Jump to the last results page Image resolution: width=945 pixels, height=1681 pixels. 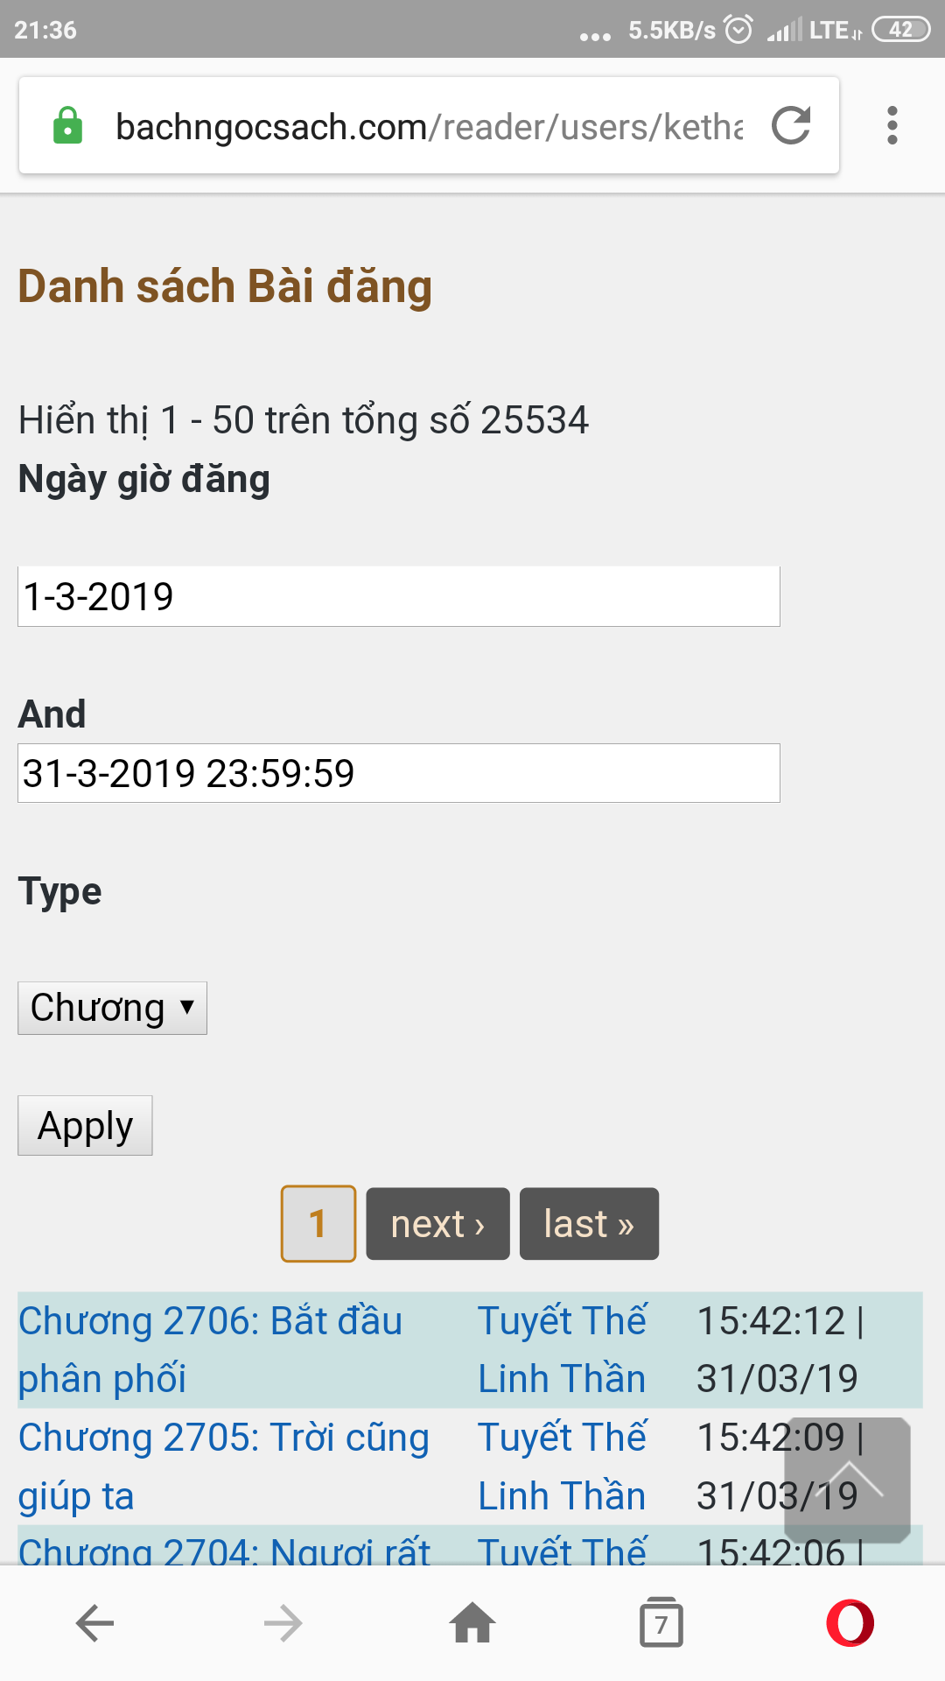click(x=589, y=1224)
